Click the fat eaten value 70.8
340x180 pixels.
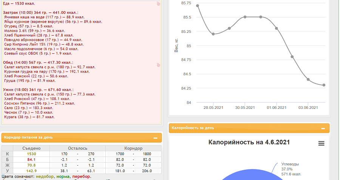pos(31,165)
